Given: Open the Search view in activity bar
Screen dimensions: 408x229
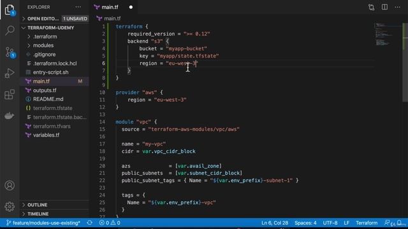Looking at the screenshot, I should 10,30.
